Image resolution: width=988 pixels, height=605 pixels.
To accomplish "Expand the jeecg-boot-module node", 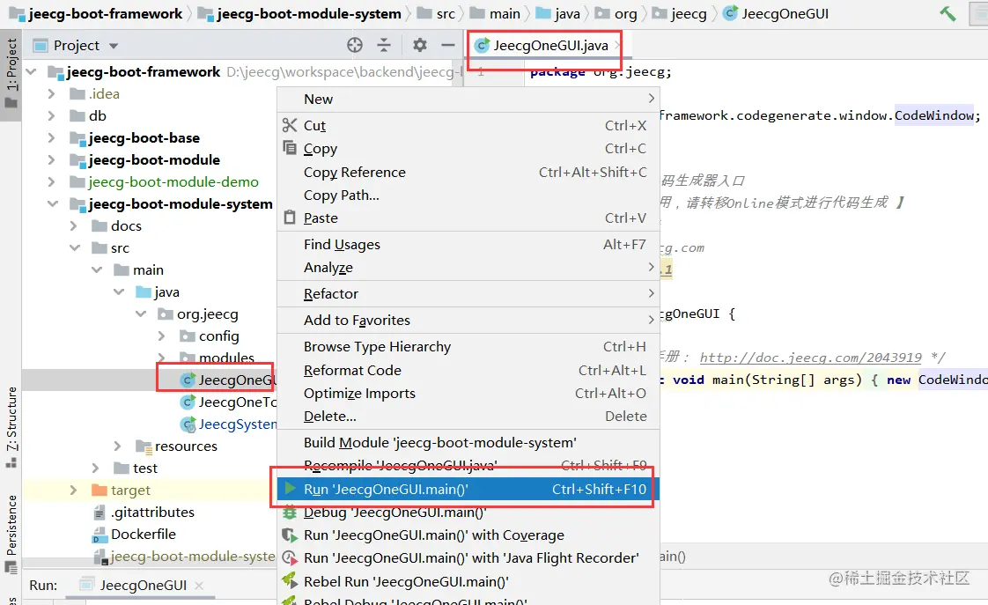I will pos(51,160).
